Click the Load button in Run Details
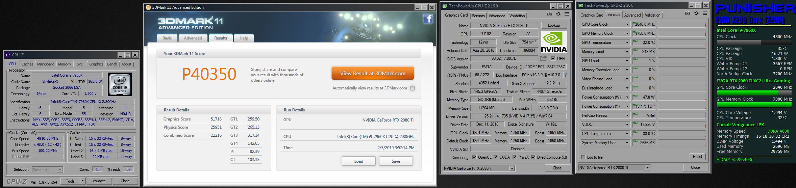 tap(358, 161)
